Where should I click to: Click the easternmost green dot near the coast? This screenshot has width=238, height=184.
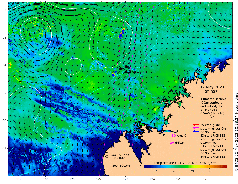[x=143, y=125]
